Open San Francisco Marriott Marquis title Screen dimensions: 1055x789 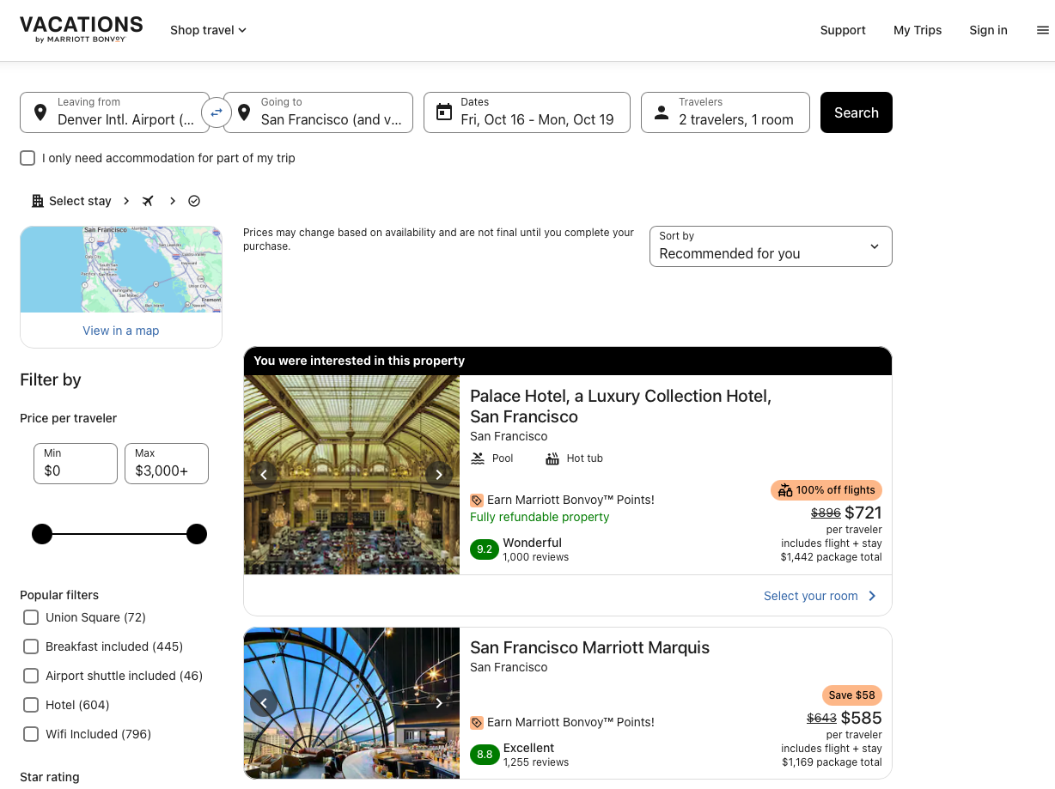tap(590, 647)
